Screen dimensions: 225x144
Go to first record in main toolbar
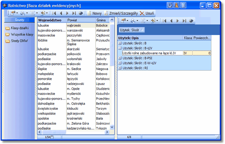tap(54, 13)
